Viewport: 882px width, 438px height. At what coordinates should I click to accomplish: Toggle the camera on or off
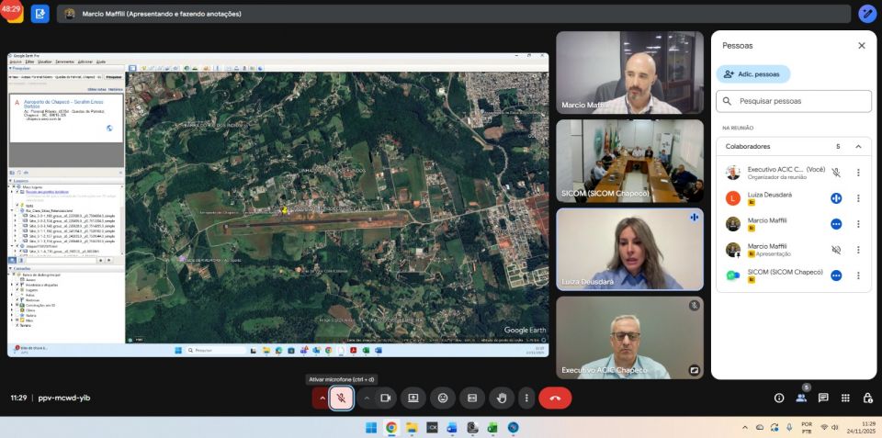[386, 398]
